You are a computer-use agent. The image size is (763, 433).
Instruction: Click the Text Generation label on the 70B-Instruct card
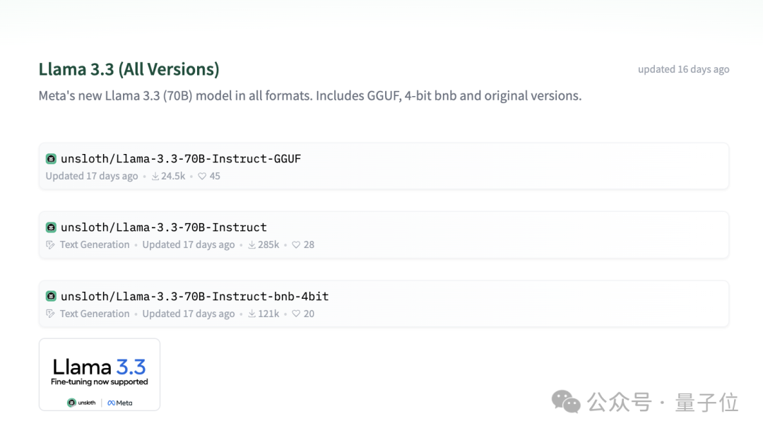coord(95,244)
